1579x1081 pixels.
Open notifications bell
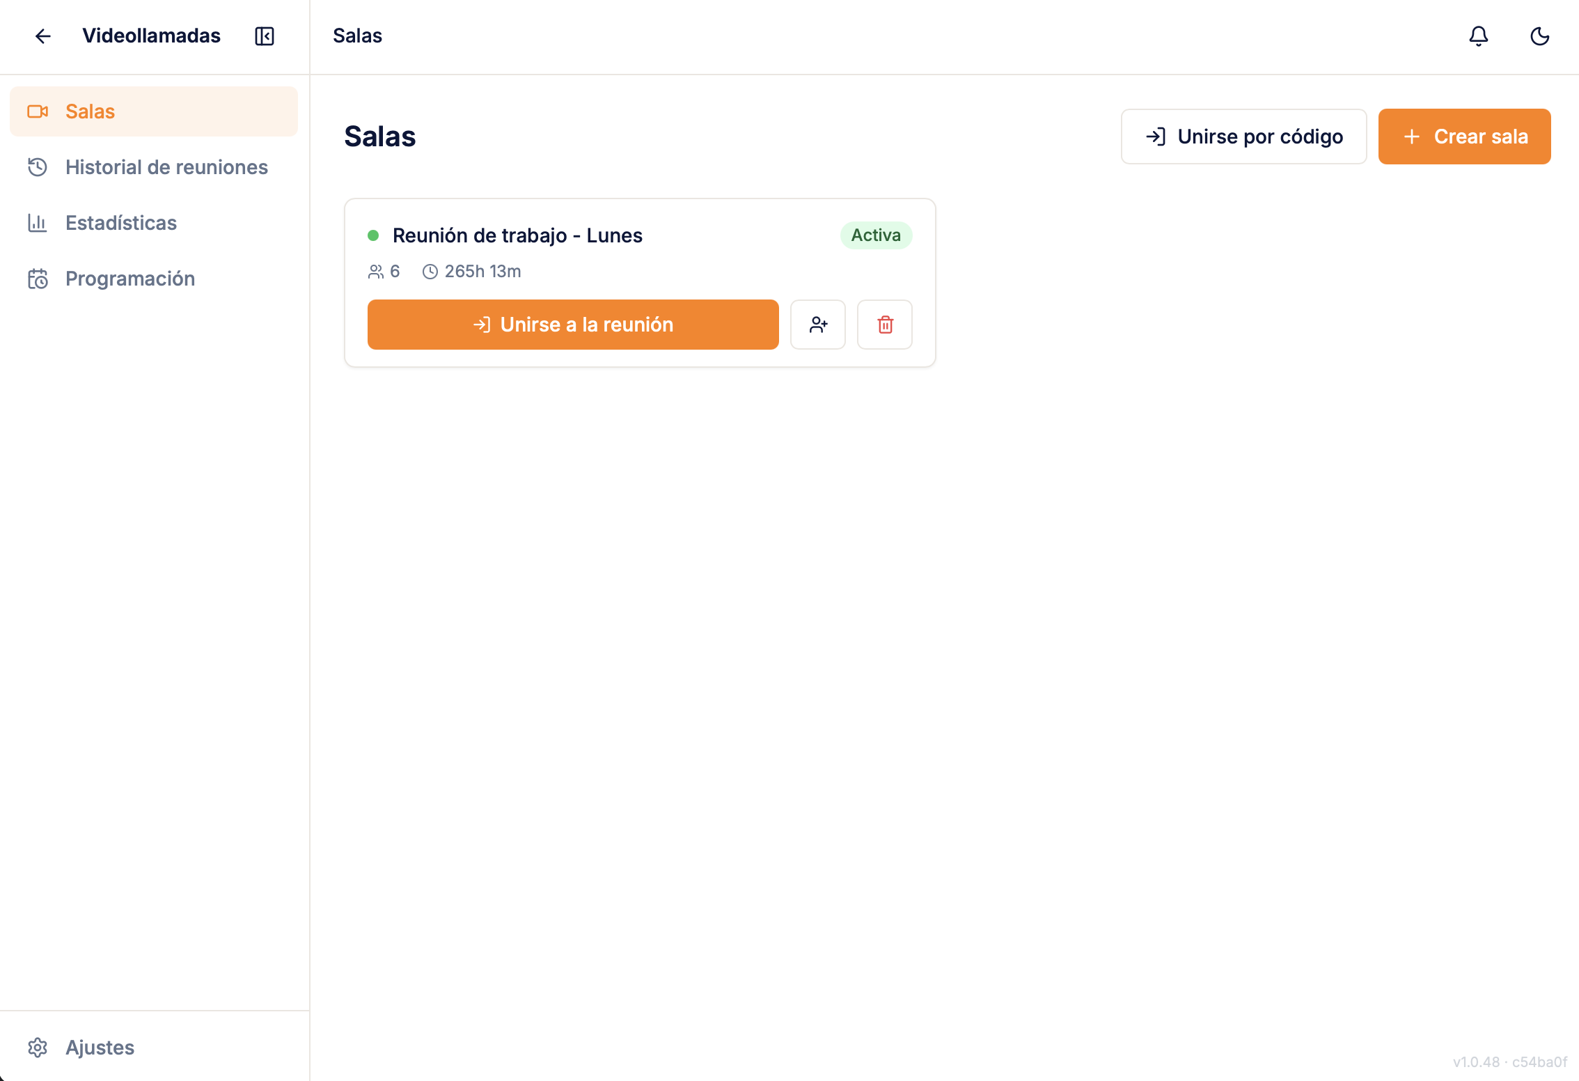1478,36
